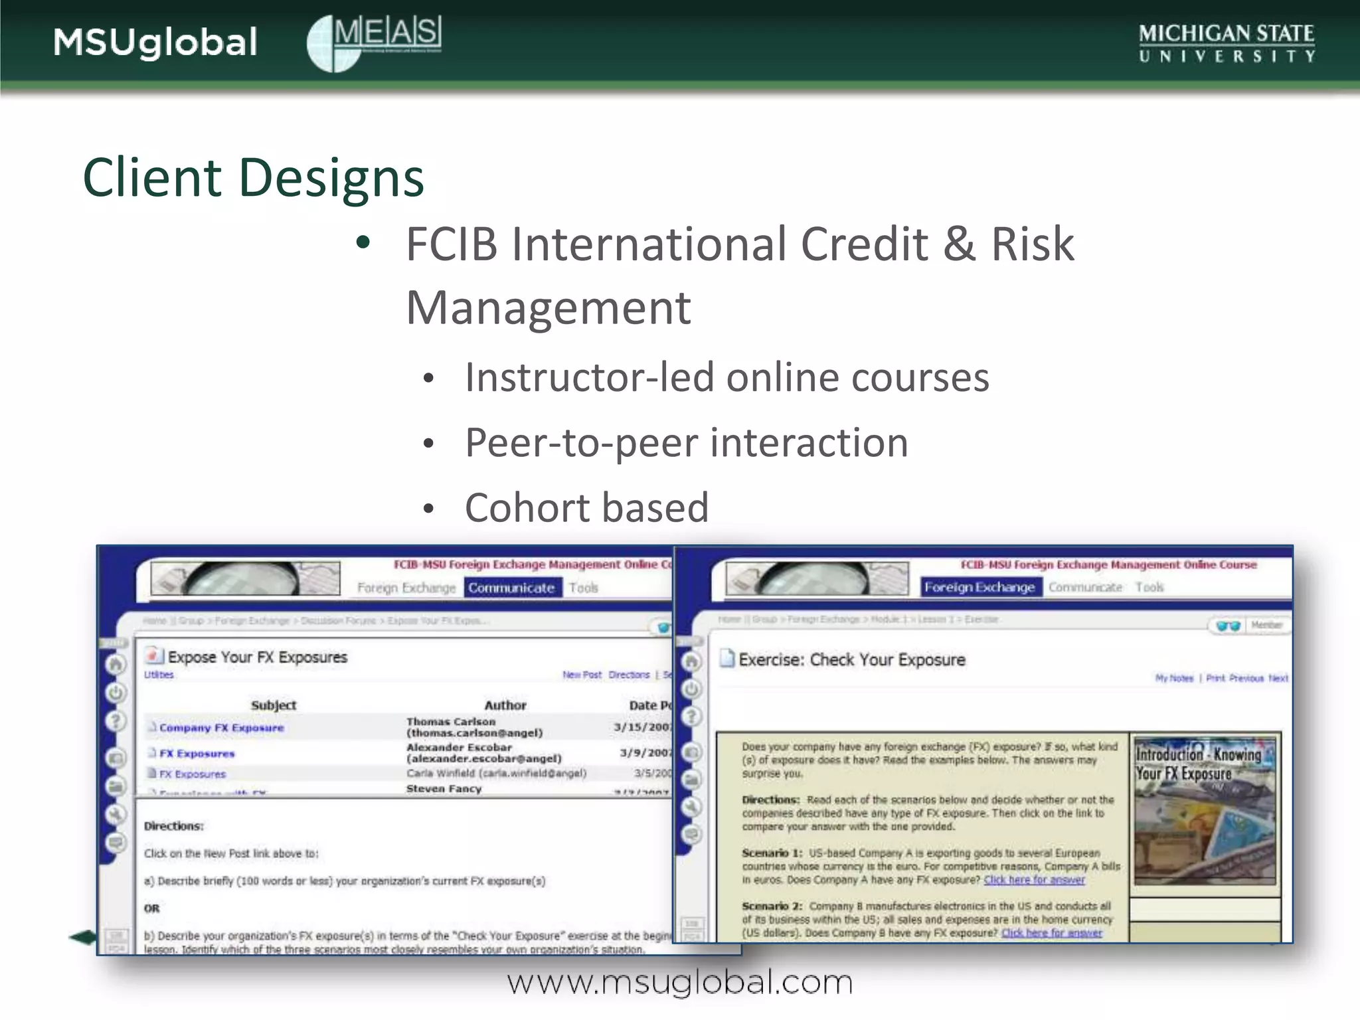Click the post icon beside Company FX Exposure
Screen dimensions: 1360x1020
tap(152, 727)
